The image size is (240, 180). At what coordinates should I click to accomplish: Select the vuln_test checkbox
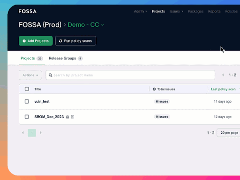[27, 101]
